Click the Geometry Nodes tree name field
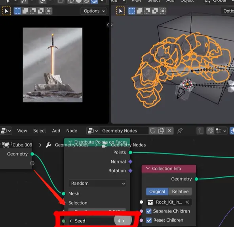Viewport: 234px width, 227px height. (124, 131)
